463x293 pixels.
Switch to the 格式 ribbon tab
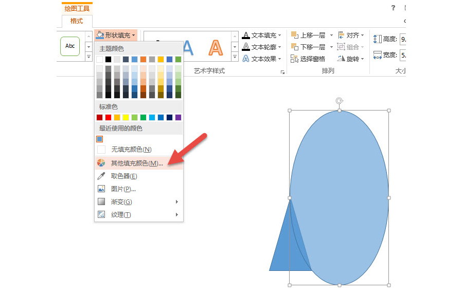point(76,21)
